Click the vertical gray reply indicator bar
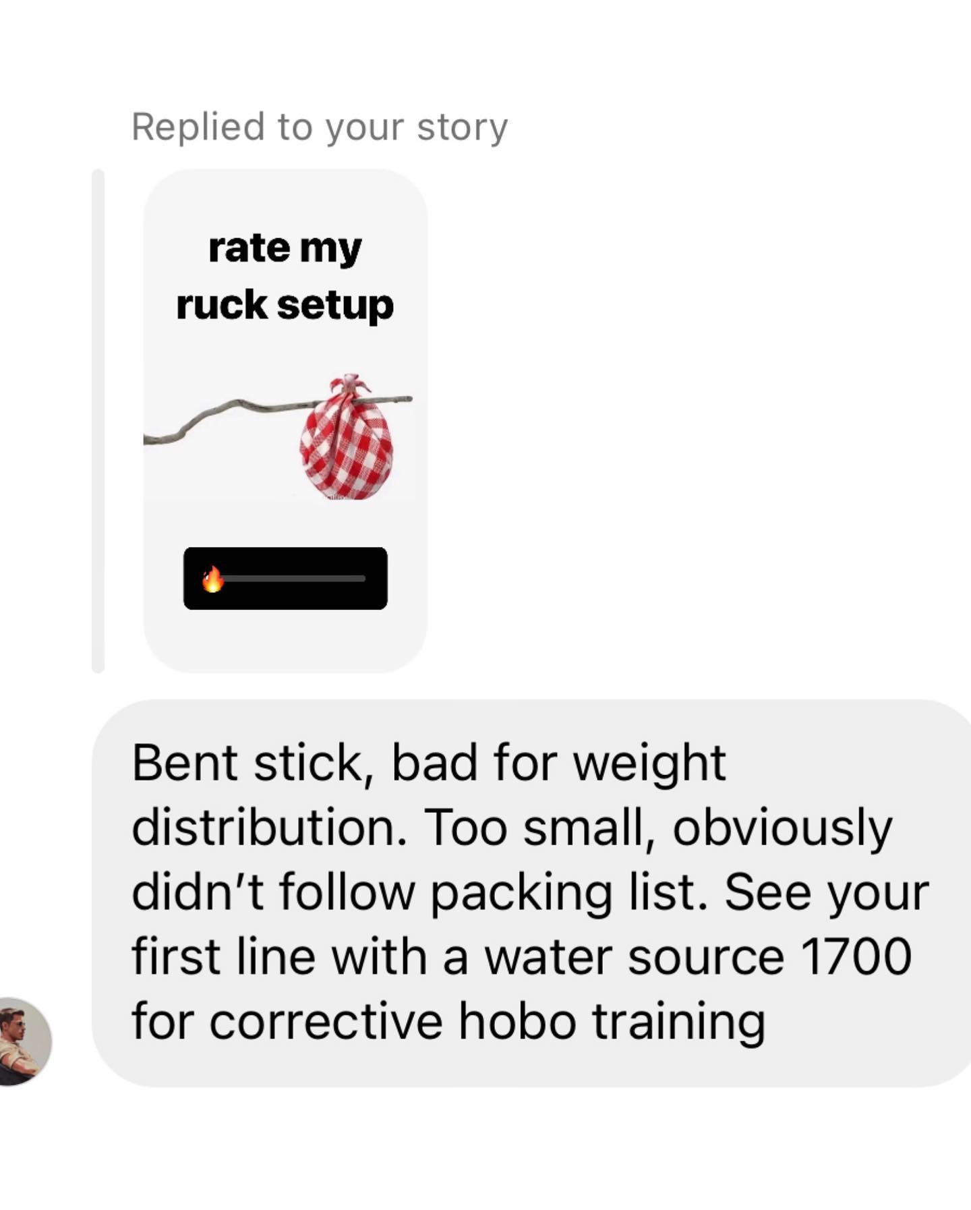 (x=98, y=421)
